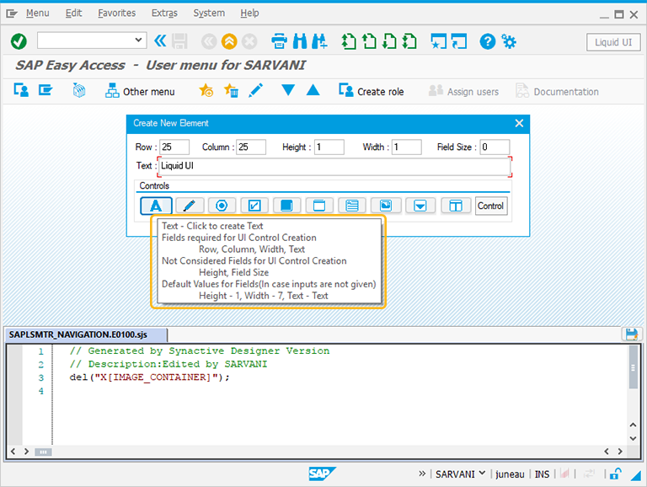647x487 pixels.
Task: Select the Dropdown List control icon
Action: (x=420, y=206)
